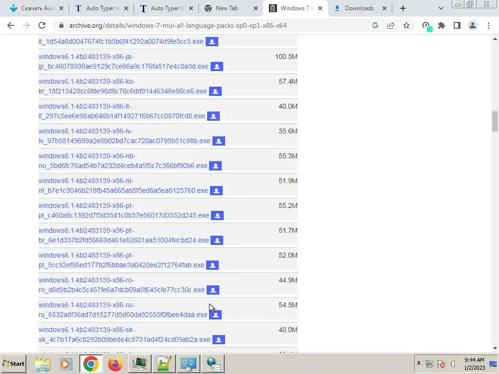The height and width of the screenshot is (374, 499).
Task: Click the Chrome taskbar button
Action: [91, 364]
